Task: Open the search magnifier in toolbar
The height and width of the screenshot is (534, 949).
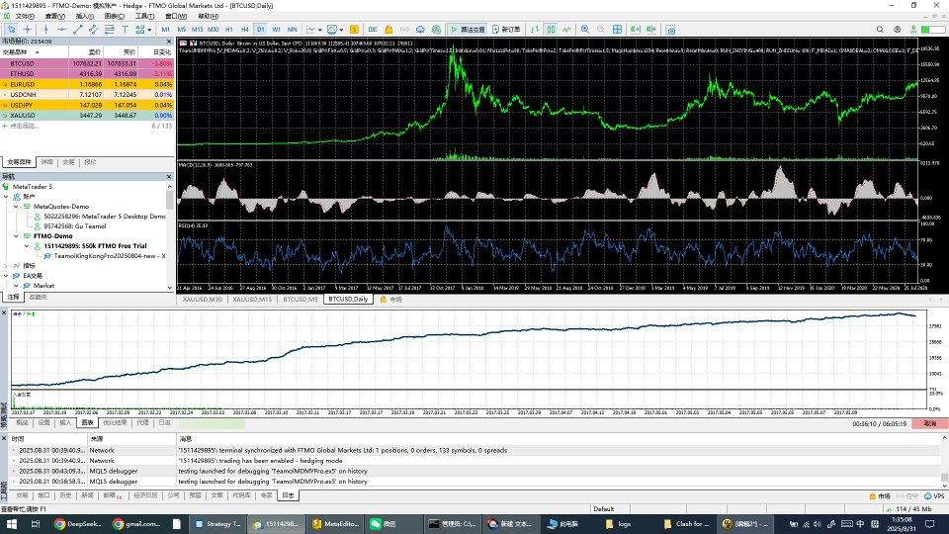Action: (880, 29)
